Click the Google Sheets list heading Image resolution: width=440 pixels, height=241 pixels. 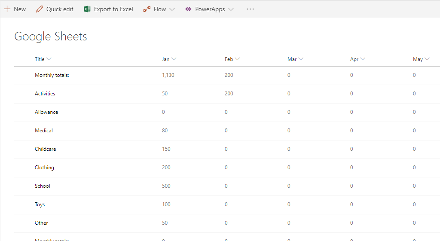point(51,37)
